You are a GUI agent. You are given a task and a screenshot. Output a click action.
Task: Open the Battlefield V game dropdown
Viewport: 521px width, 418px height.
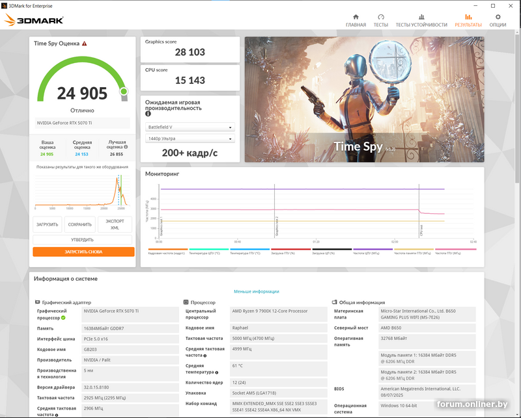pyautogui.click(x=189, y=127)
